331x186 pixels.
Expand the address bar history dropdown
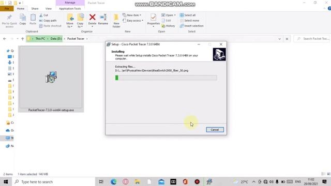click(279, 39)
